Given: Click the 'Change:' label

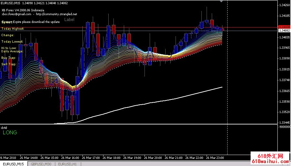Looking at the screenshot, I should pos(8,35).
